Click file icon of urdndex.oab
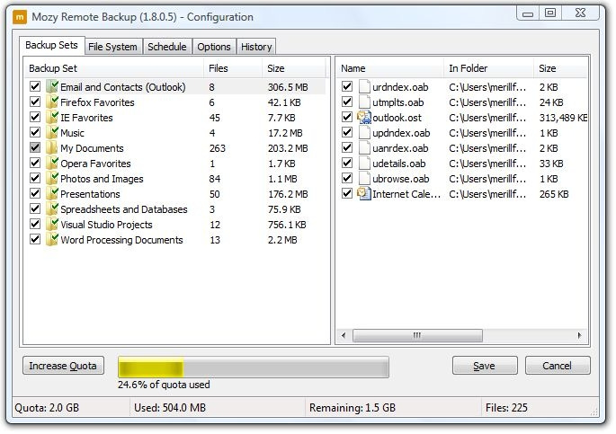The image size is (616, 434). (x=364, y=87)
